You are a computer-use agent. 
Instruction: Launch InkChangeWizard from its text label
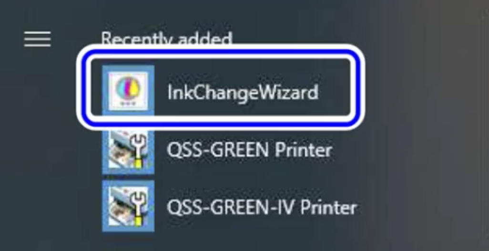[243, 93]
